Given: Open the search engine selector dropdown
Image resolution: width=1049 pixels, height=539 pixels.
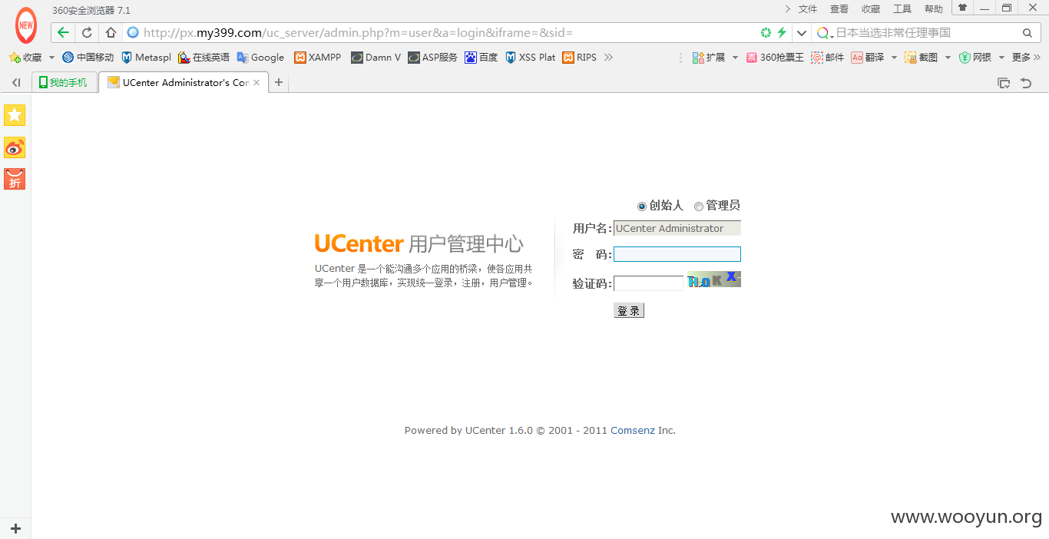Looking at the screenshot, I should [826, 33].
